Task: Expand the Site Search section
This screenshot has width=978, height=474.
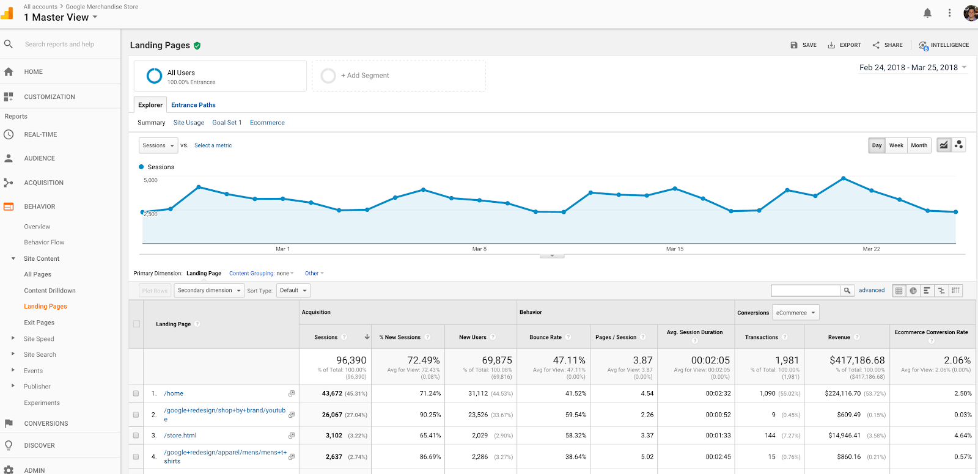Action: 13,354
